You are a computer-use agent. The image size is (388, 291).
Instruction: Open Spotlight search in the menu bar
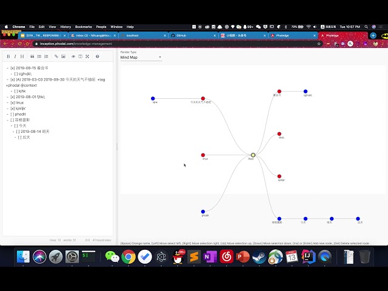tap(366, 27)
